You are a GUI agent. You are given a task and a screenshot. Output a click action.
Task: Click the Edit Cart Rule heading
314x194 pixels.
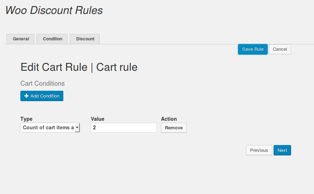coord(79,67)
